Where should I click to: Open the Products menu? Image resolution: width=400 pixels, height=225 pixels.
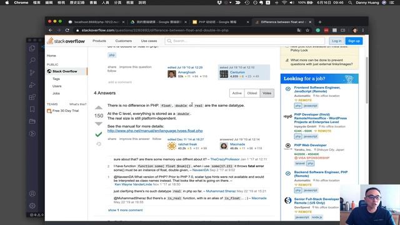[99, 41]
